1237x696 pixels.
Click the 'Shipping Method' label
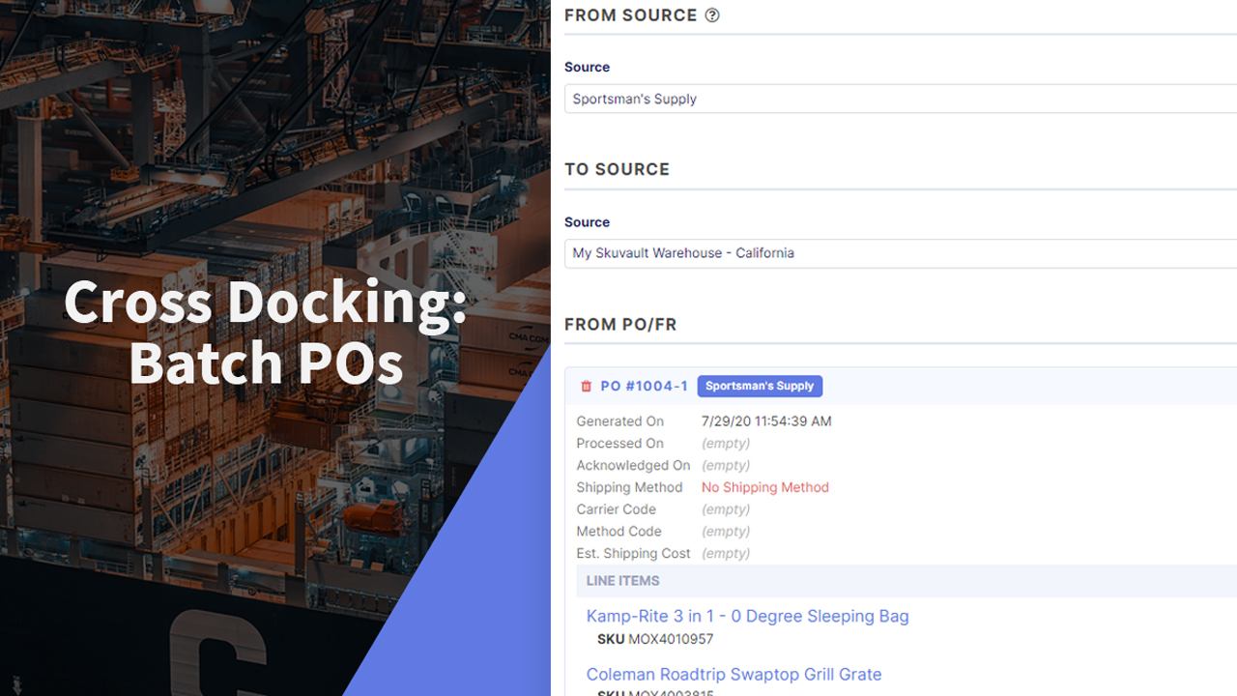(629, 487)
